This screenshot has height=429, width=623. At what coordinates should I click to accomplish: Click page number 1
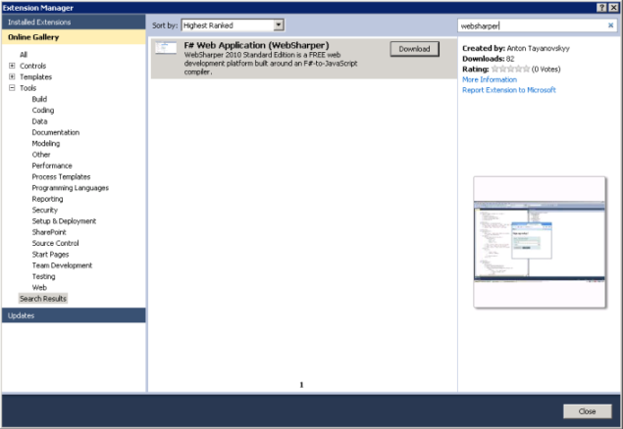click(x=301, y=385)
